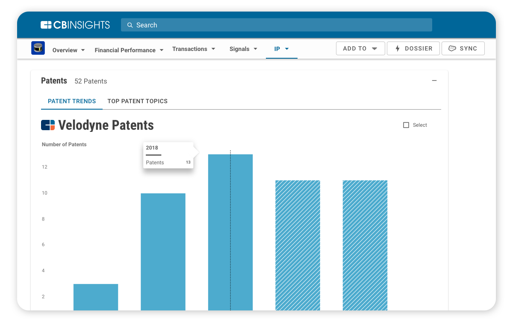Click the cloud sync icon
Viewport: 513px width, 322px height.
[452, 48]
